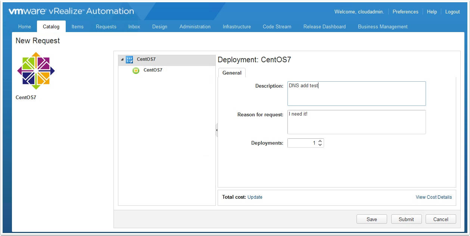
Task: Click into the Reason for request field
Action: (357, 122)
